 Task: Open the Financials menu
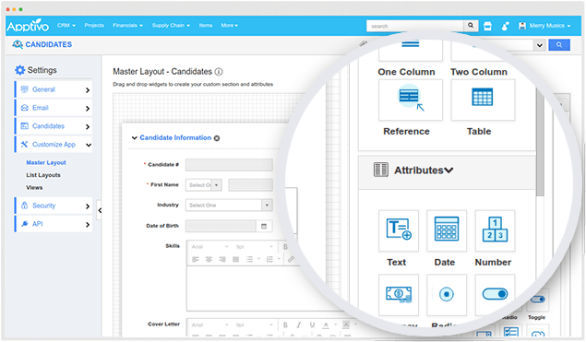click(128, 26)
